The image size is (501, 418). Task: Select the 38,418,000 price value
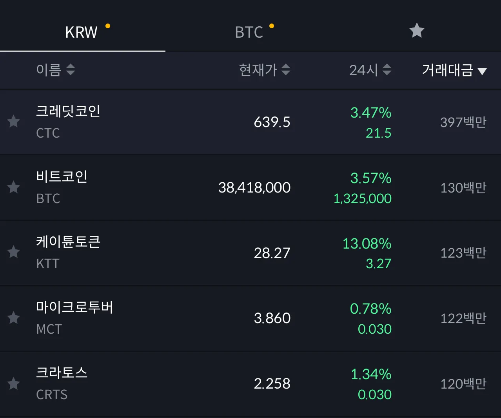coord(254,187)
